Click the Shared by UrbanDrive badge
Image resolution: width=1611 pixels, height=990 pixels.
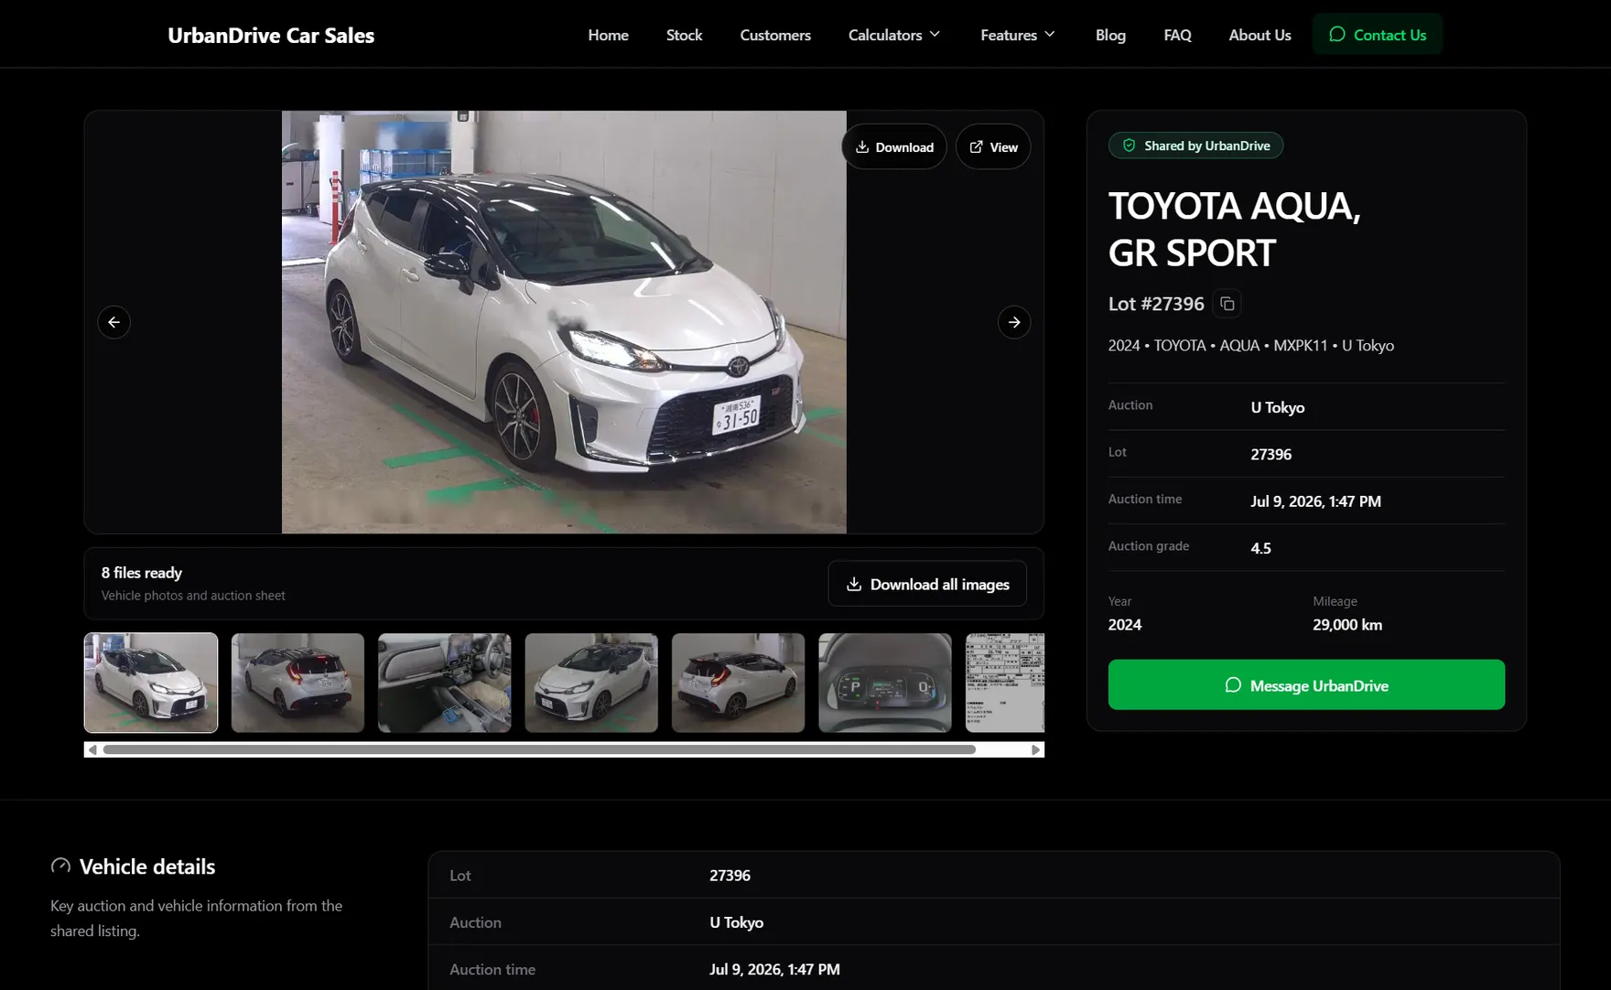(x=1195, y=145)
